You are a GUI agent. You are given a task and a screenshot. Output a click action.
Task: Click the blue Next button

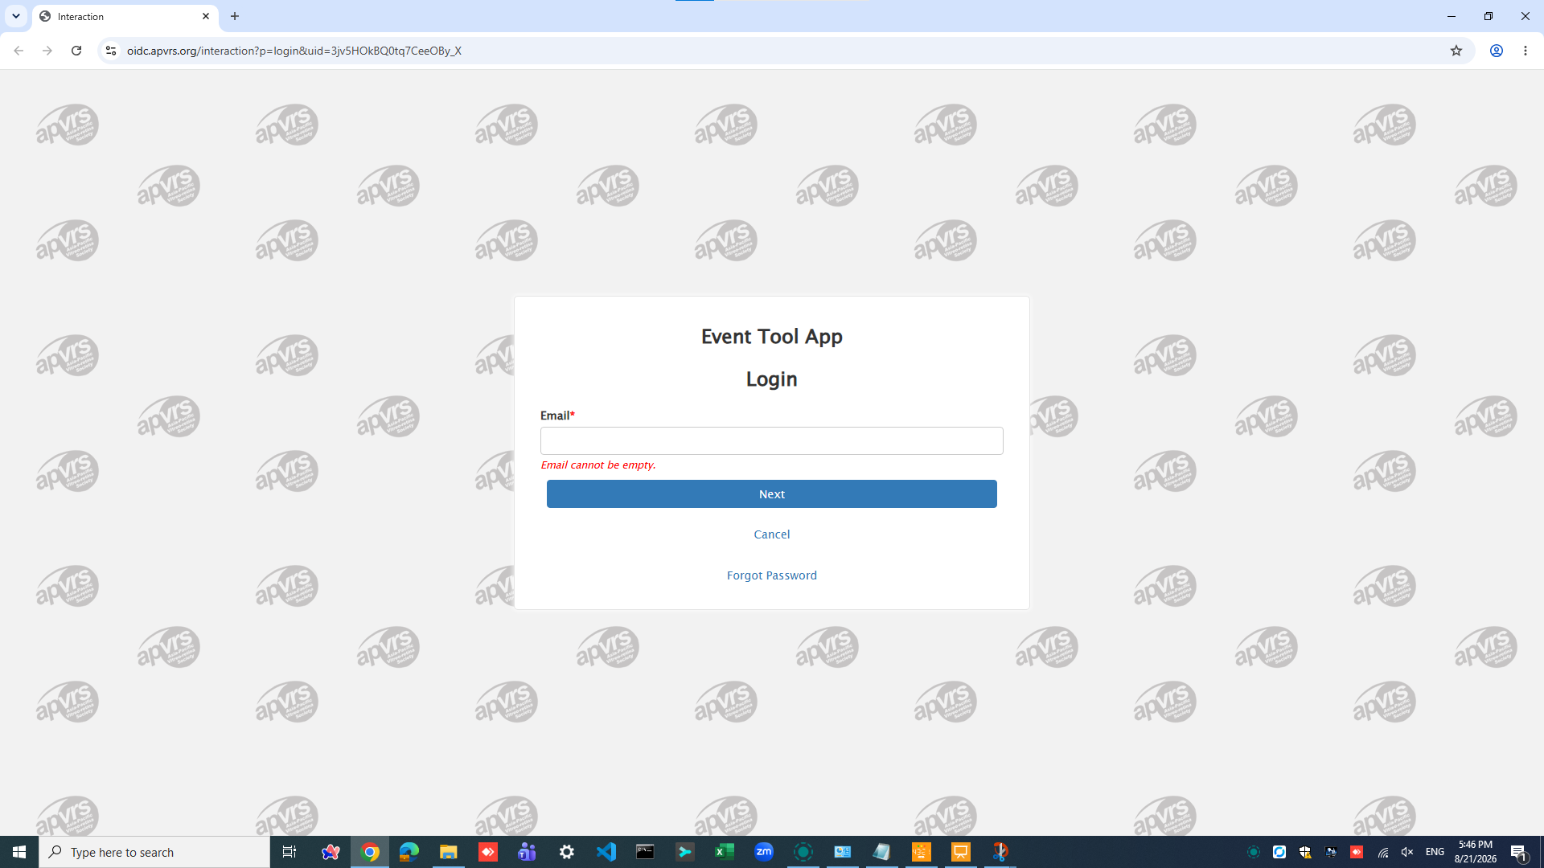click(771, 493)
